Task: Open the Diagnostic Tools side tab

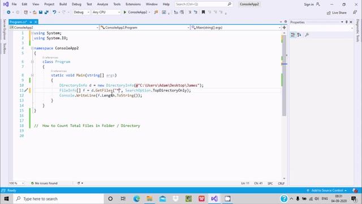Action: pyautogui.click(x=358, y=31)
